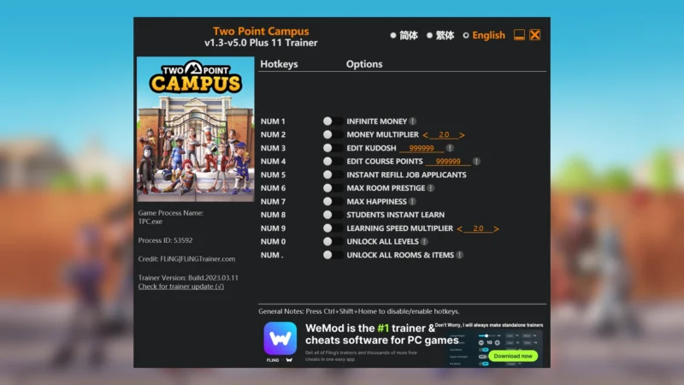Screen dimensions: 684x385
Task: Click info icon next to Infinite Money
Action: (x=413, y=121)
